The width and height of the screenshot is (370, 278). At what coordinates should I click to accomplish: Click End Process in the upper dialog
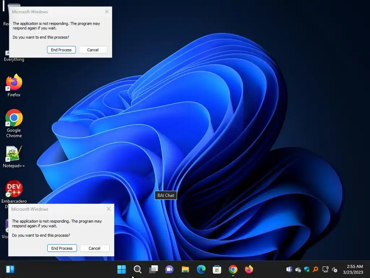click(61, 50)
